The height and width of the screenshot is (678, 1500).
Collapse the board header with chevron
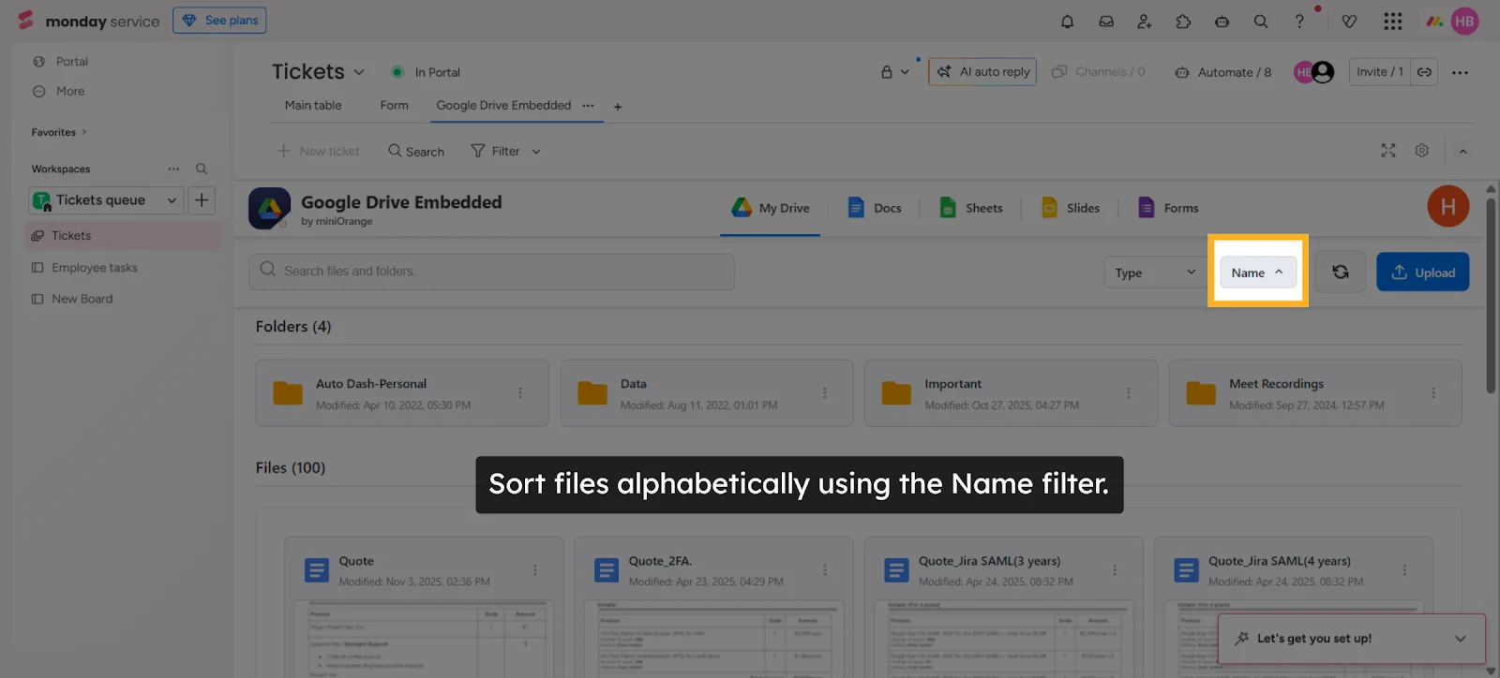1462,152
